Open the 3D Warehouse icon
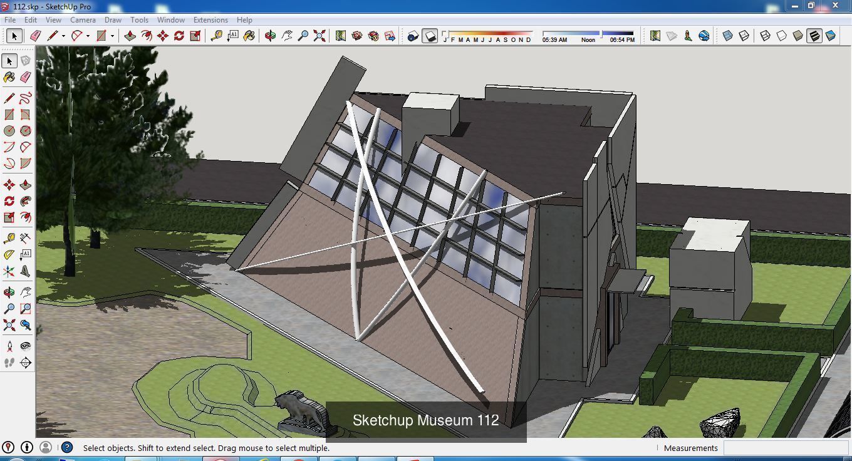 (357, 36)
